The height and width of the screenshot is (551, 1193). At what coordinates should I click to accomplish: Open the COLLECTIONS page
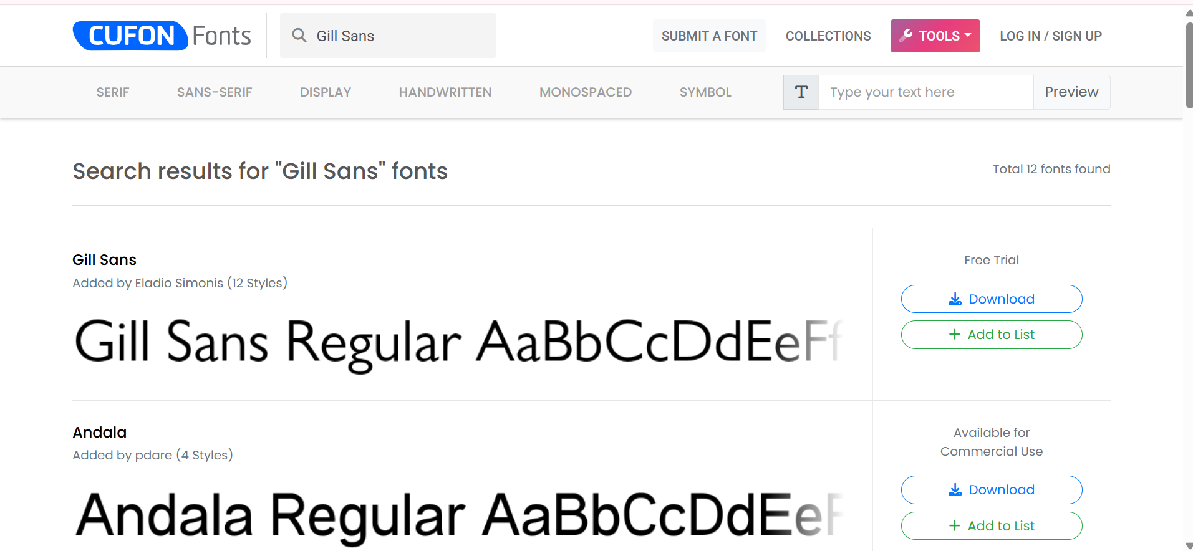click(x=828, y=36)
